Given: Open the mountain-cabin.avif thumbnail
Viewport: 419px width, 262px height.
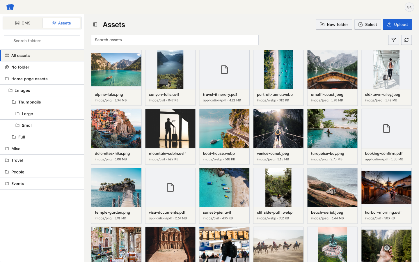Looking at the screenshot, I should pyautogui.click(x=170, y=128).
